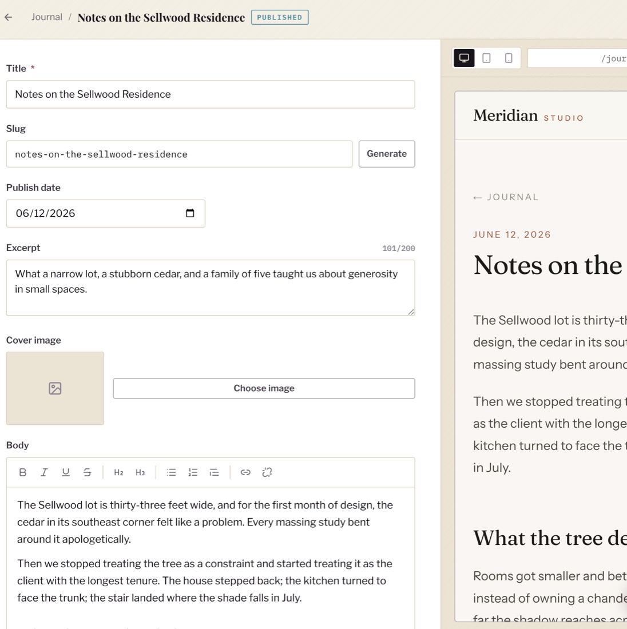Image resolution: width=627 pixels, height=629 pixels.
Task: Choose a cover image
Action: [264, 388]
